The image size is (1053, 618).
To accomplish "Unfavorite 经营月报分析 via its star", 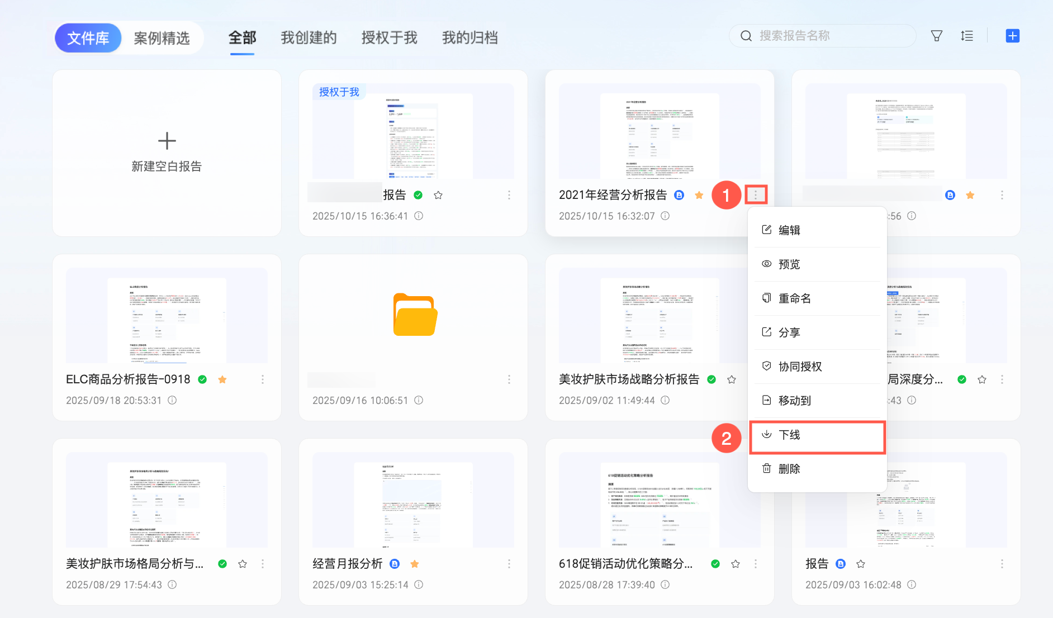I will click(415, 564).
